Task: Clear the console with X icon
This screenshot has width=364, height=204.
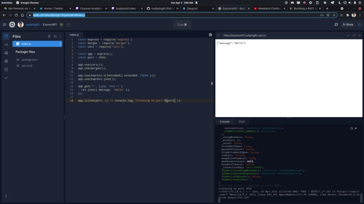Action: click(x=355, y=128)
